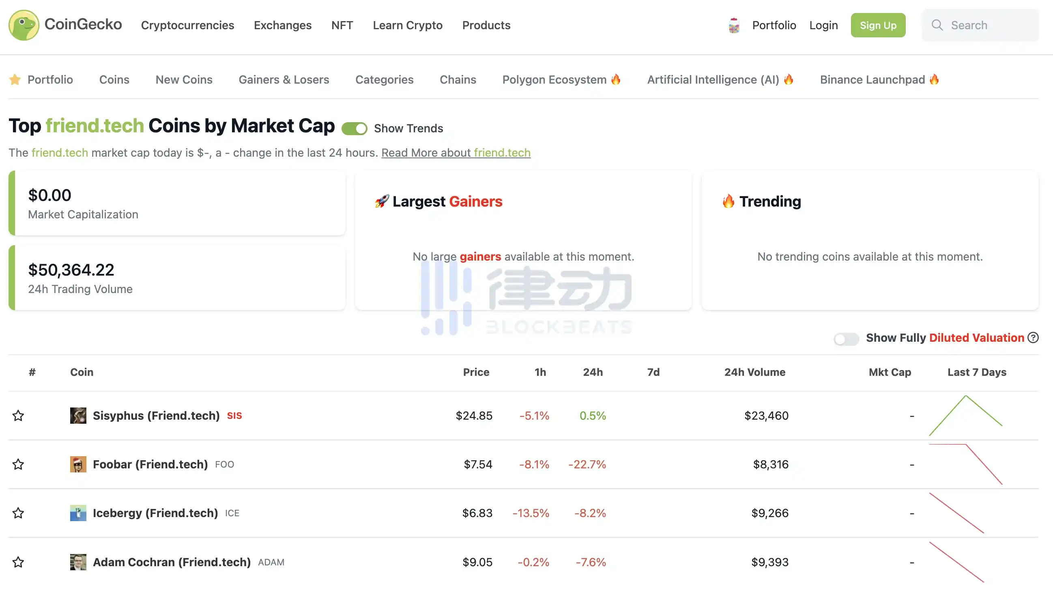1053x595 pixels.
Task: Open the Portfolio sub-navigation tab
Action: pos(50,79)
